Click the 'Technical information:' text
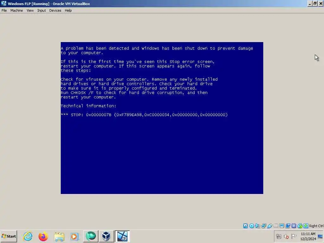Image resolution: width=324 pixels, height=243 pixels. (x=89, y=106)
